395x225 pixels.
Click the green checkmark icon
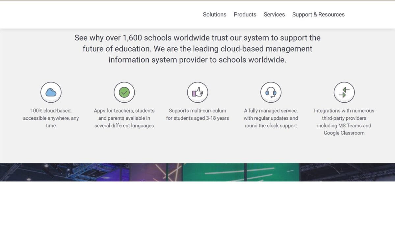point(124,92)
